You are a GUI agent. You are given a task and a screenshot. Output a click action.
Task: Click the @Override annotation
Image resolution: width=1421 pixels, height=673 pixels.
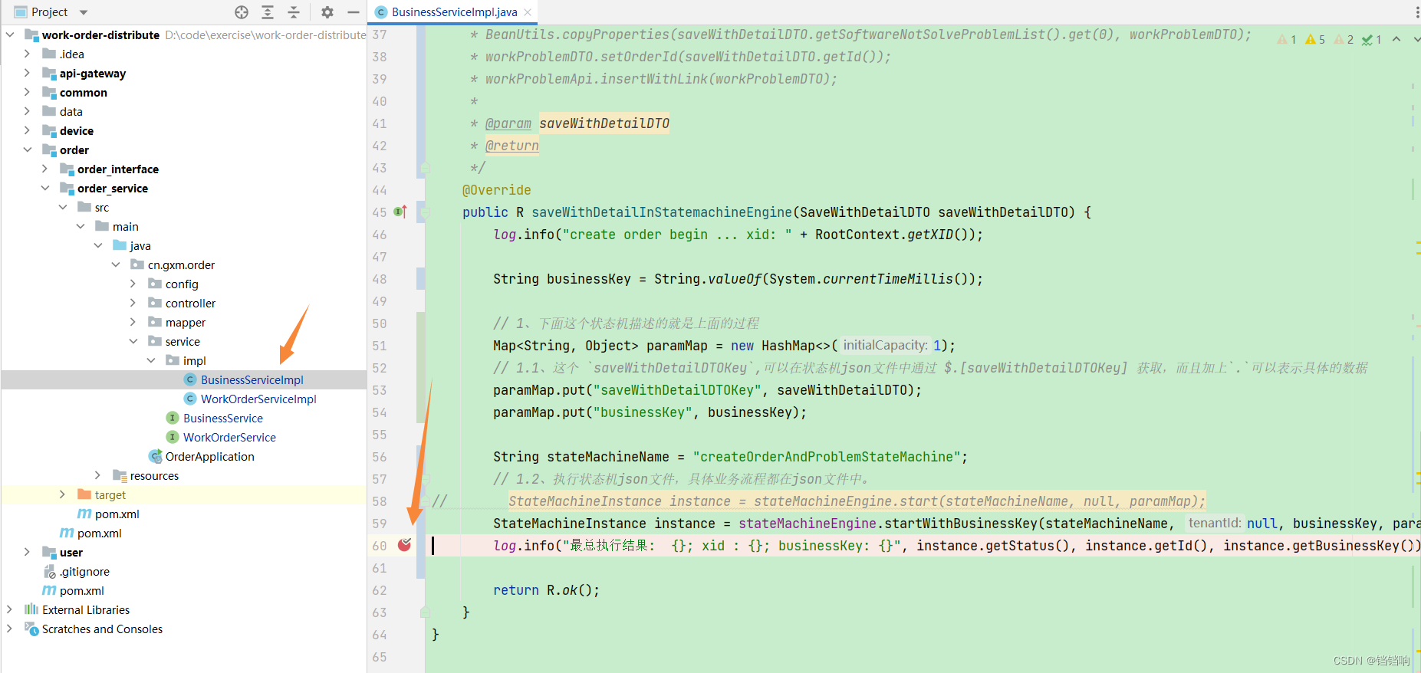(x=496, y=190)
